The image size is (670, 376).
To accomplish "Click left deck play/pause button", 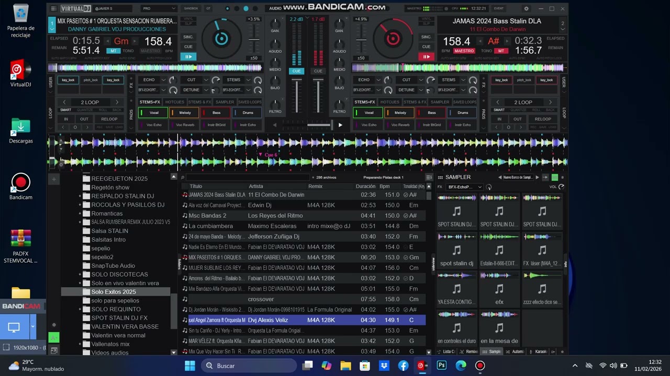I will [188, 56].
